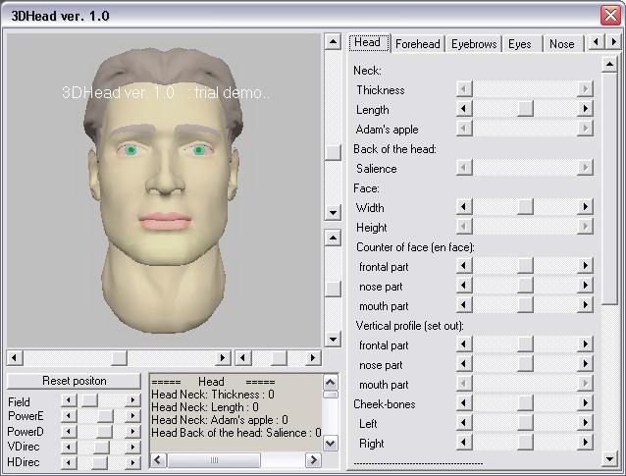The height and width of the screenshot is (476, 626).
Task: Click right arrow of Neck Length slider
Action: tap(586, 109)
